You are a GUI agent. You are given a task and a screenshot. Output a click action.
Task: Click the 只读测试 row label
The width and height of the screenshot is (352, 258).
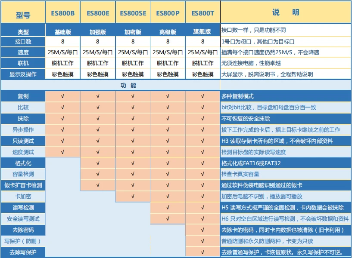[23, 141]
